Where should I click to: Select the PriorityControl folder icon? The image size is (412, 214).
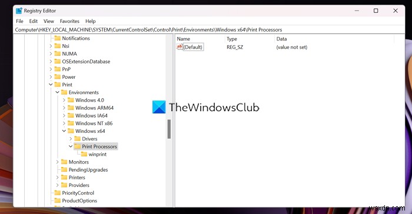57,193
